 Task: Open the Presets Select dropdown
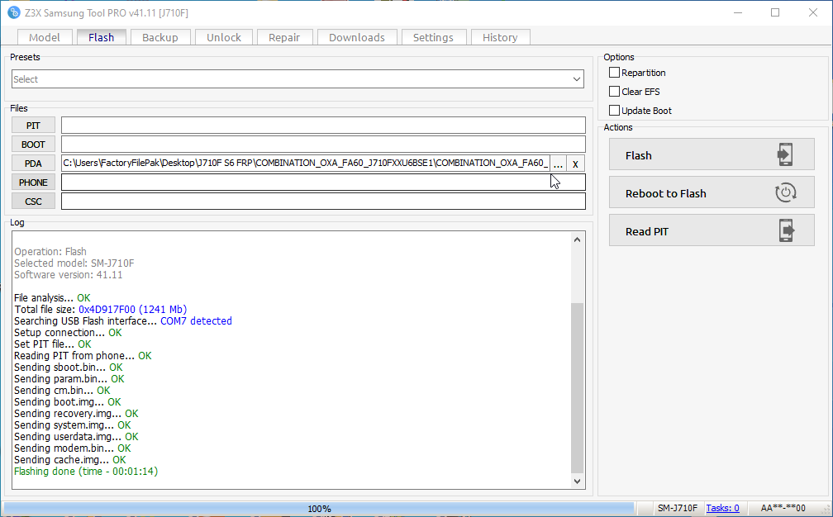pos(297,79)
